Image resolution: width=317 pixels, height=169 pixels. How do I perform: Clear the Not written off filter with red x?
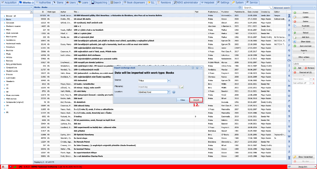pyautogui.click(x=314, y=83)
